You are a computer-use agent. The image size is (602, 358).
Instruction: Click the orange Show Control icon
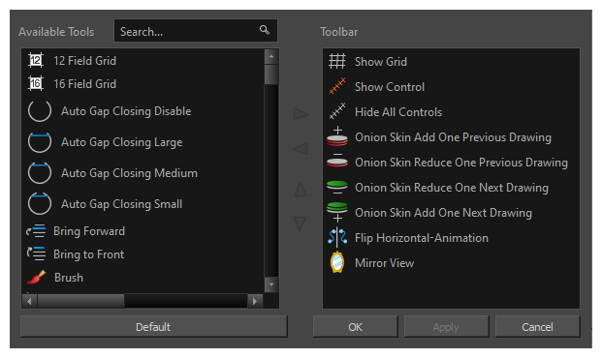337,87
